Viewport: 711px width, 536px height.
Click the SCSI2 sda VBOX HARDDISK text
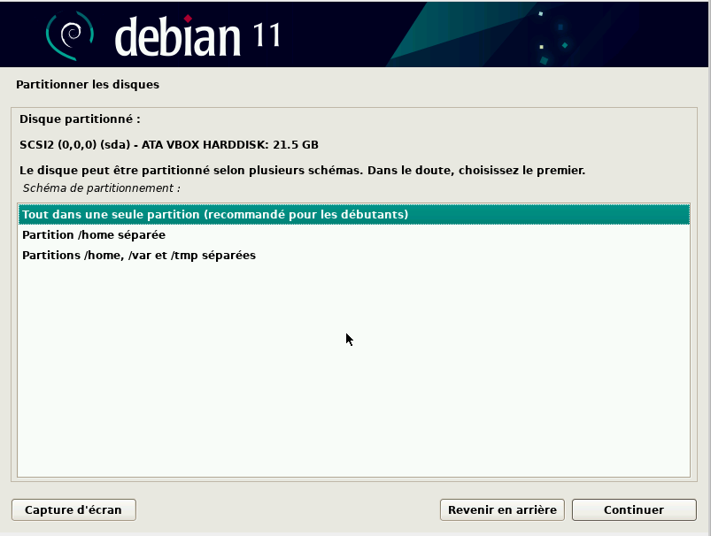pyautogui.click(x=169, y=144)
